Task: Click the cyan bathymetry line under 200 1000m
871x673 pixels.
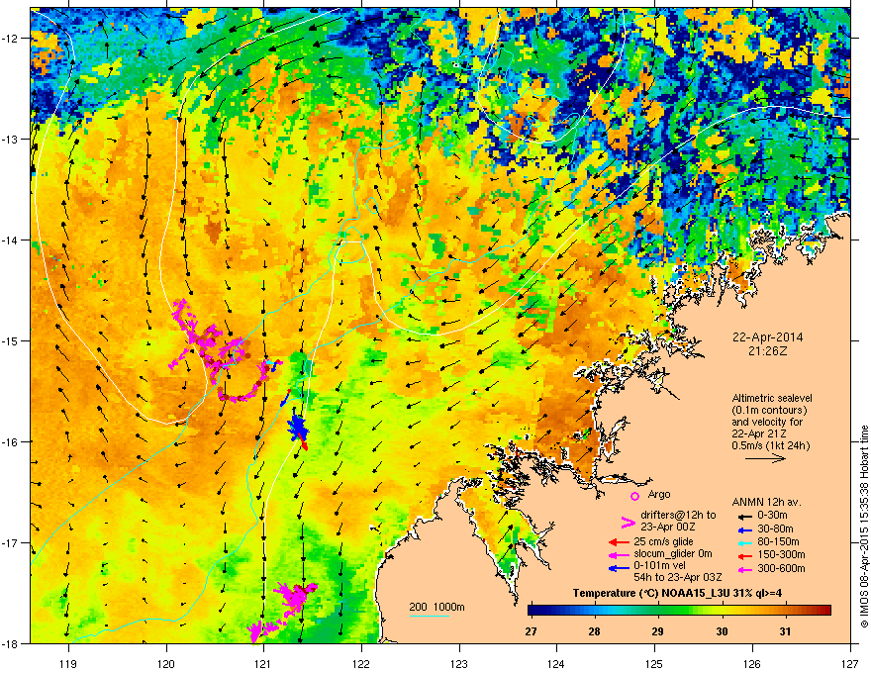Action: (430, 616)
